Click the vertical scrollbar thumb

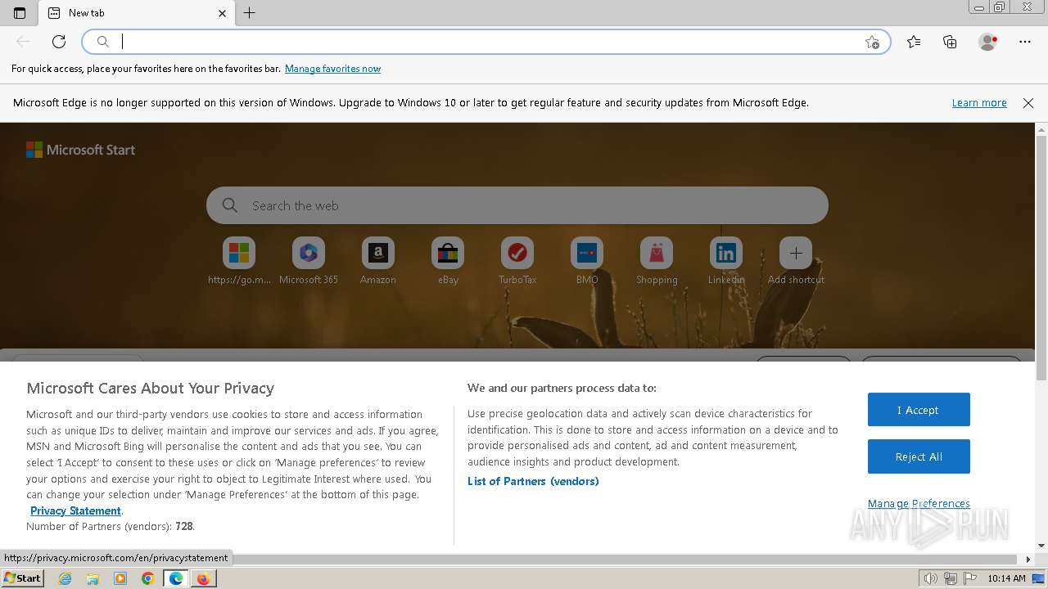1041,258
